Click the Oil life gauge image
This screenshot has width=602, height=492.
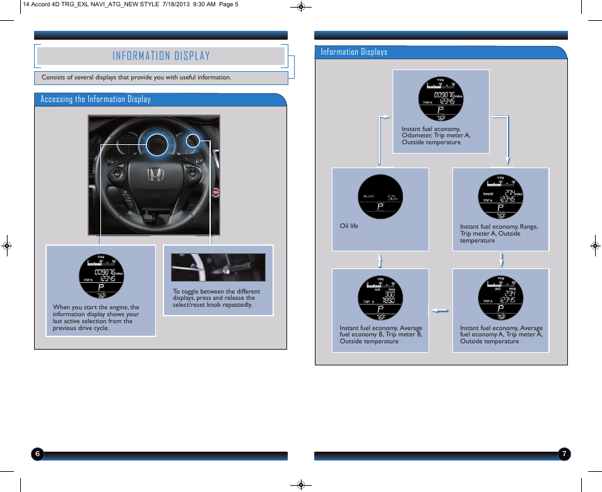pos(380,197)
